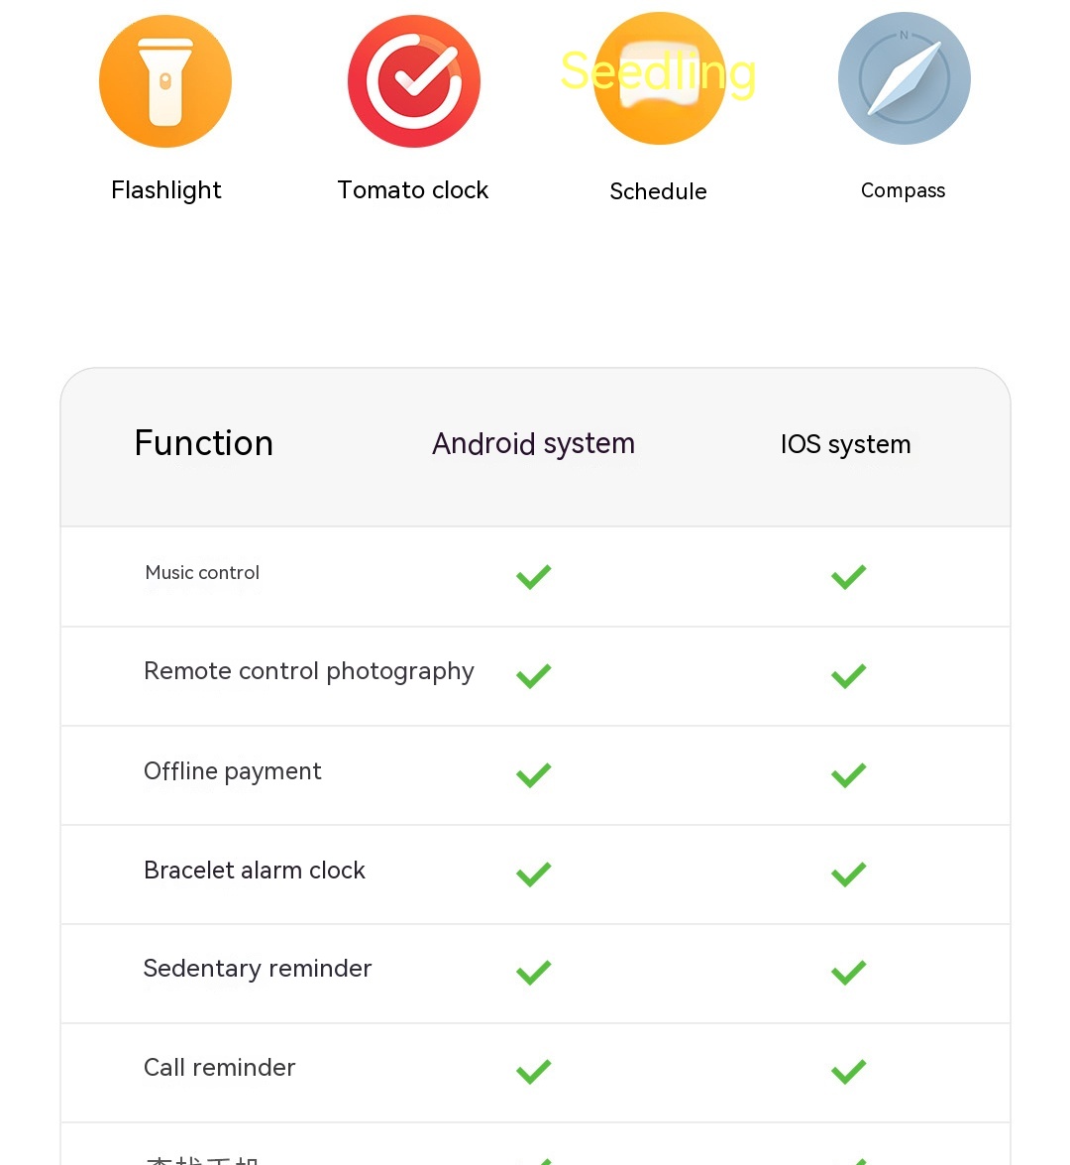Select the IOS system column header
Viewport: 1070px width, 1165px height.
(846, 444)
